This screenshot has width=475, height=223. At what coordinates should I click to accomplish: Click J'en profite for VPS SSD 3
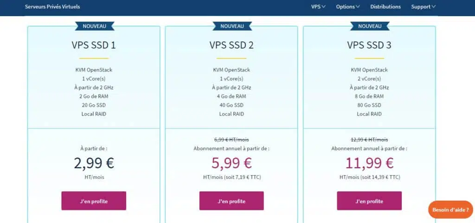[x=369, y=201]
